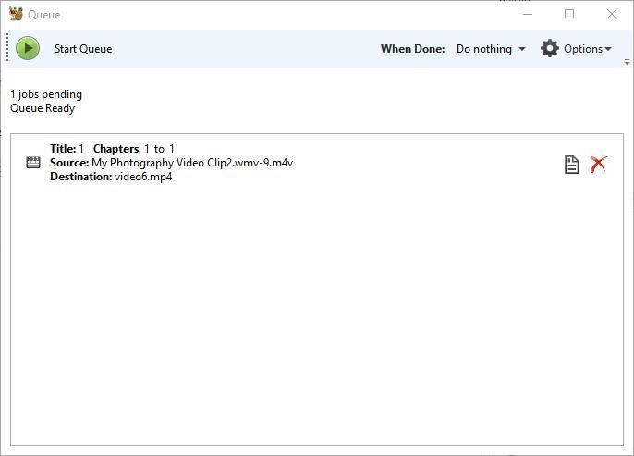Click the Queue Ready status text
The width and height of the screenshot is (634, 456).
43,108
